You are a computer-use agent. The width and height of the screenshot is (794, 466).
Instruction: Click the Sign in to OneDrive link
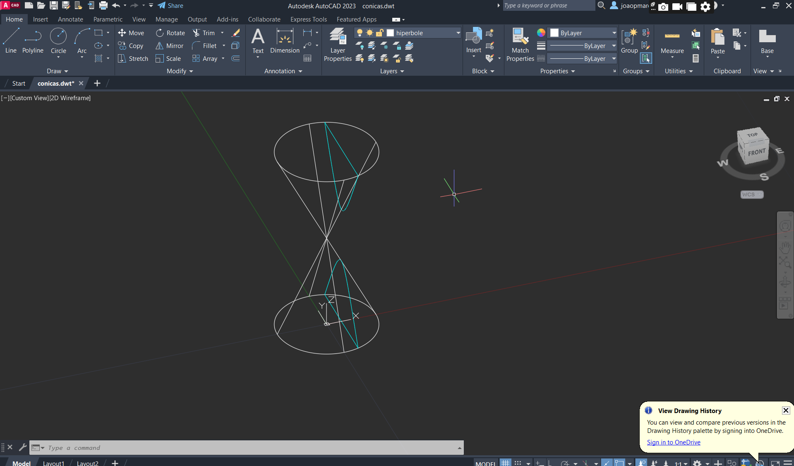pos(674,442)
